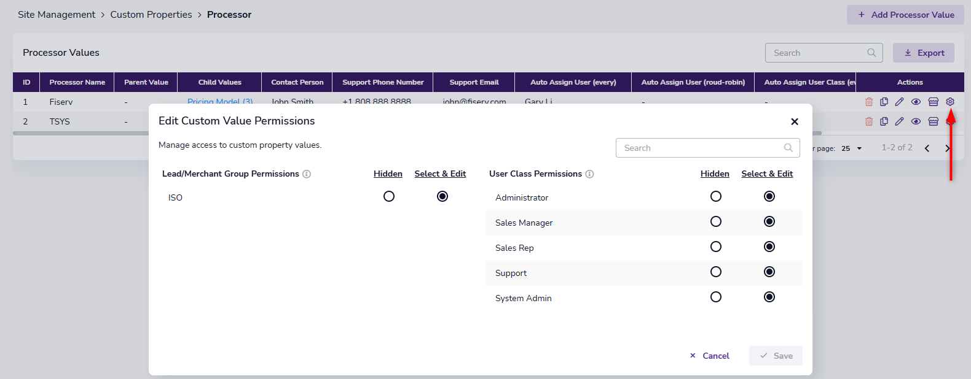Set Support to Hidden

coord(716,272)
